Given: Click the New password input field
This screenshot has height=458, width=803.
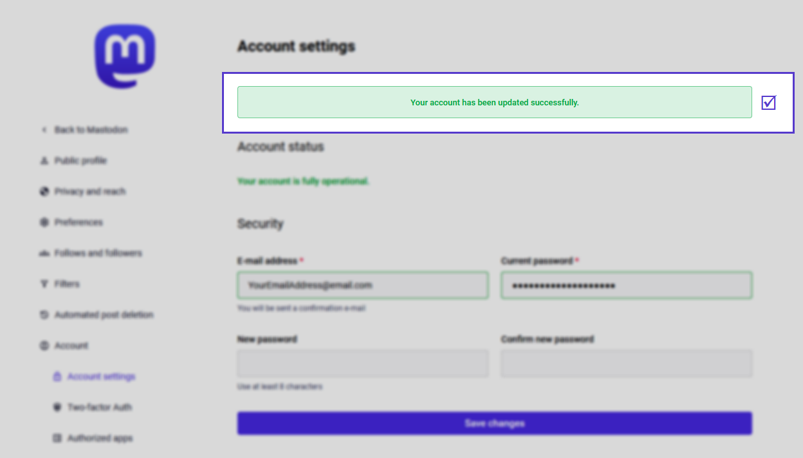Looking at the screenshot, I should 362,363.
